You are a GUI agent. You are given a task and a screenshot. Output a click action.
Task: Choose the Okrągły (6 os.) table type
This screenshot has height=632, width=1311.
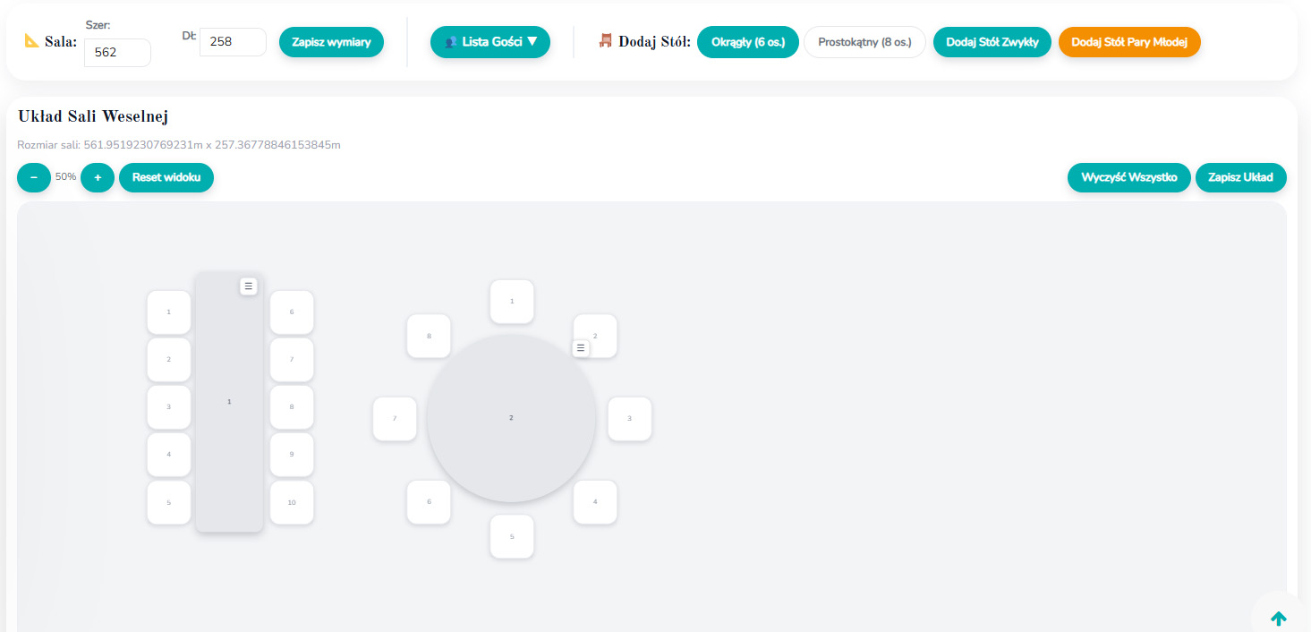point(747,42)
